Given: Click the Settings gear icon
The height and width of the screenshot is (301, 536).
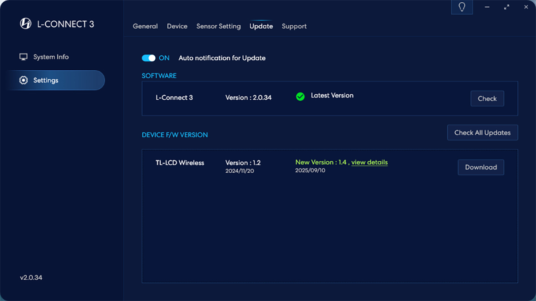Looking at the screenshot, I should point(23,80).
